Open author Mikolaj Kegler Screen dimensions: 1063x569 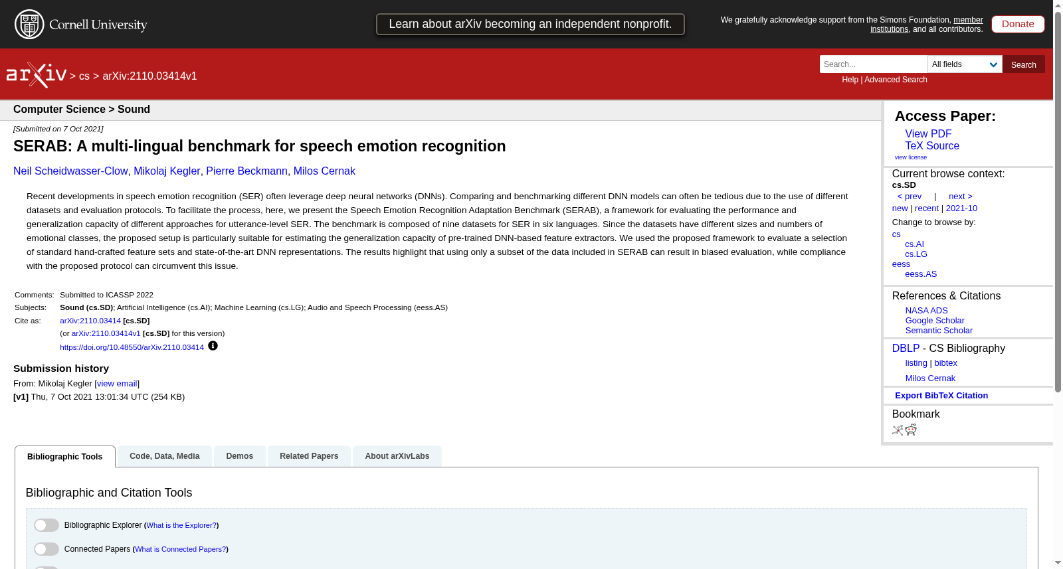point(167,171)
